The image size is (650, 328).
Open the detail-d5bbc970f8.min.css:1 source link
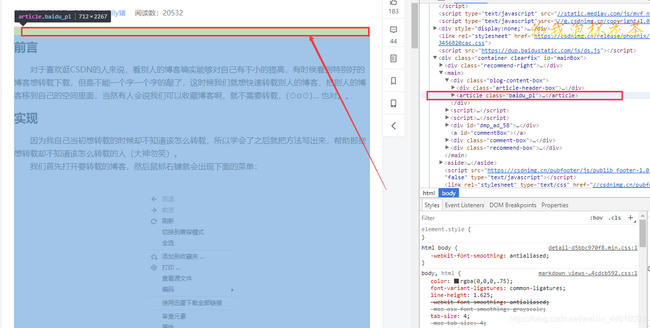(593, 248)
